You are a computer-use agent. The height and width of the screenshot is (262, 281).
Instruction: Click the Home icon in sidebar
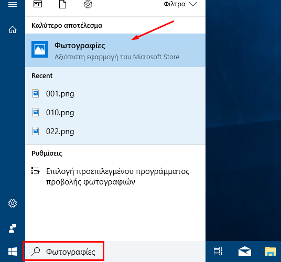pos(13,29)
